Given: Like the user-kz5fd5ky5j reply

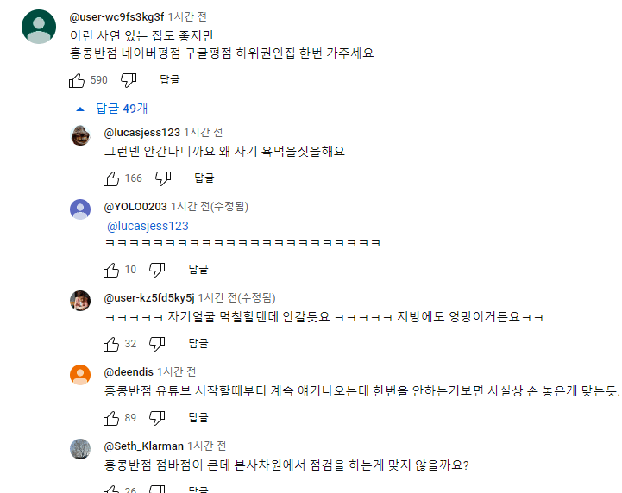Looking at the screenshot, I should 111,344.
